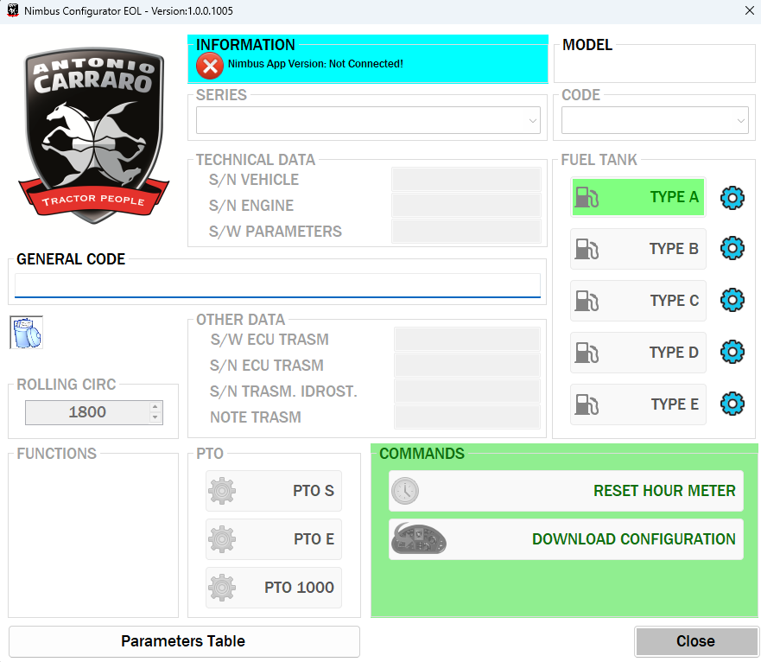Screen dimensions: 761x662
Task: Close the Nimbus Configurator window
Action: coord(750,10)
